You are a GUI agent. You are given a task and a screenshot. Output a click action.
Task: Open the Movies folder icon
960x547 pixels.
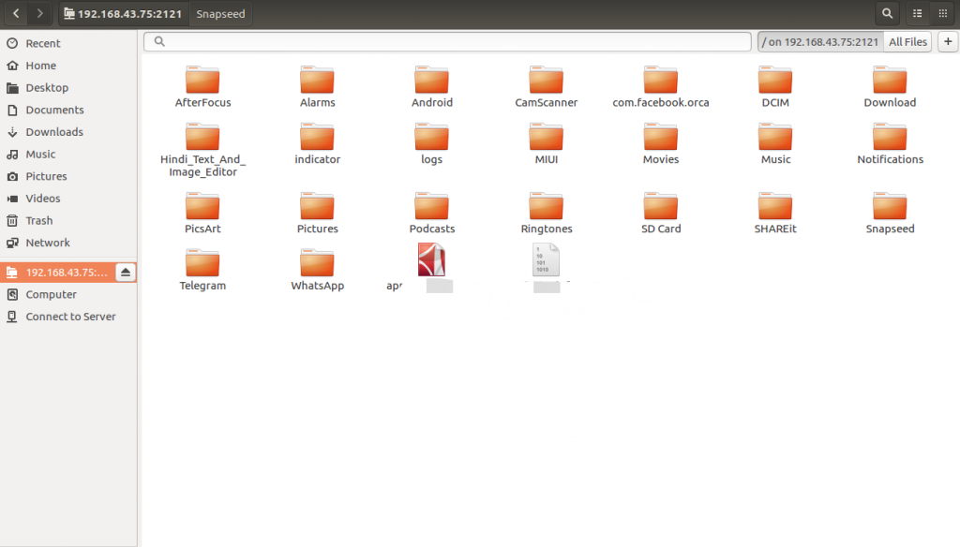click(661, 137)
